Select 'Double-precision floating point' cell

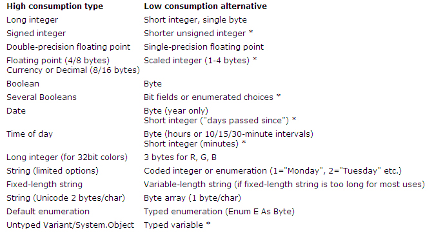[x=68, y=47]
